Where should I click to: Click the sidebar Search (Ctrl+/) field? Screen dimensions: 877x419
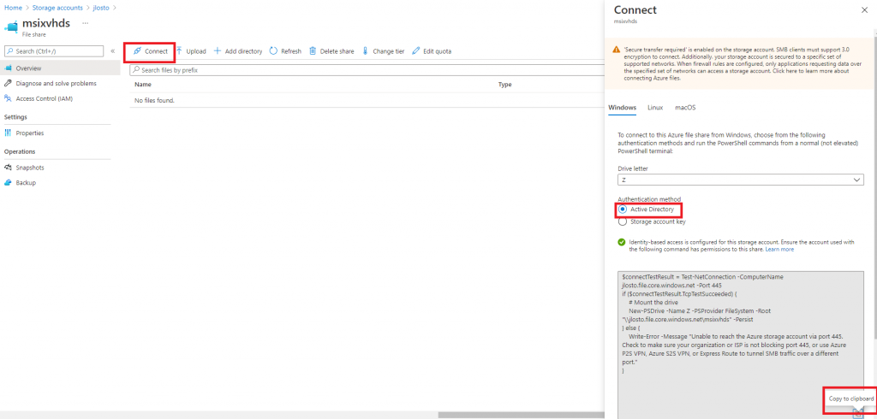click(54, 50)
